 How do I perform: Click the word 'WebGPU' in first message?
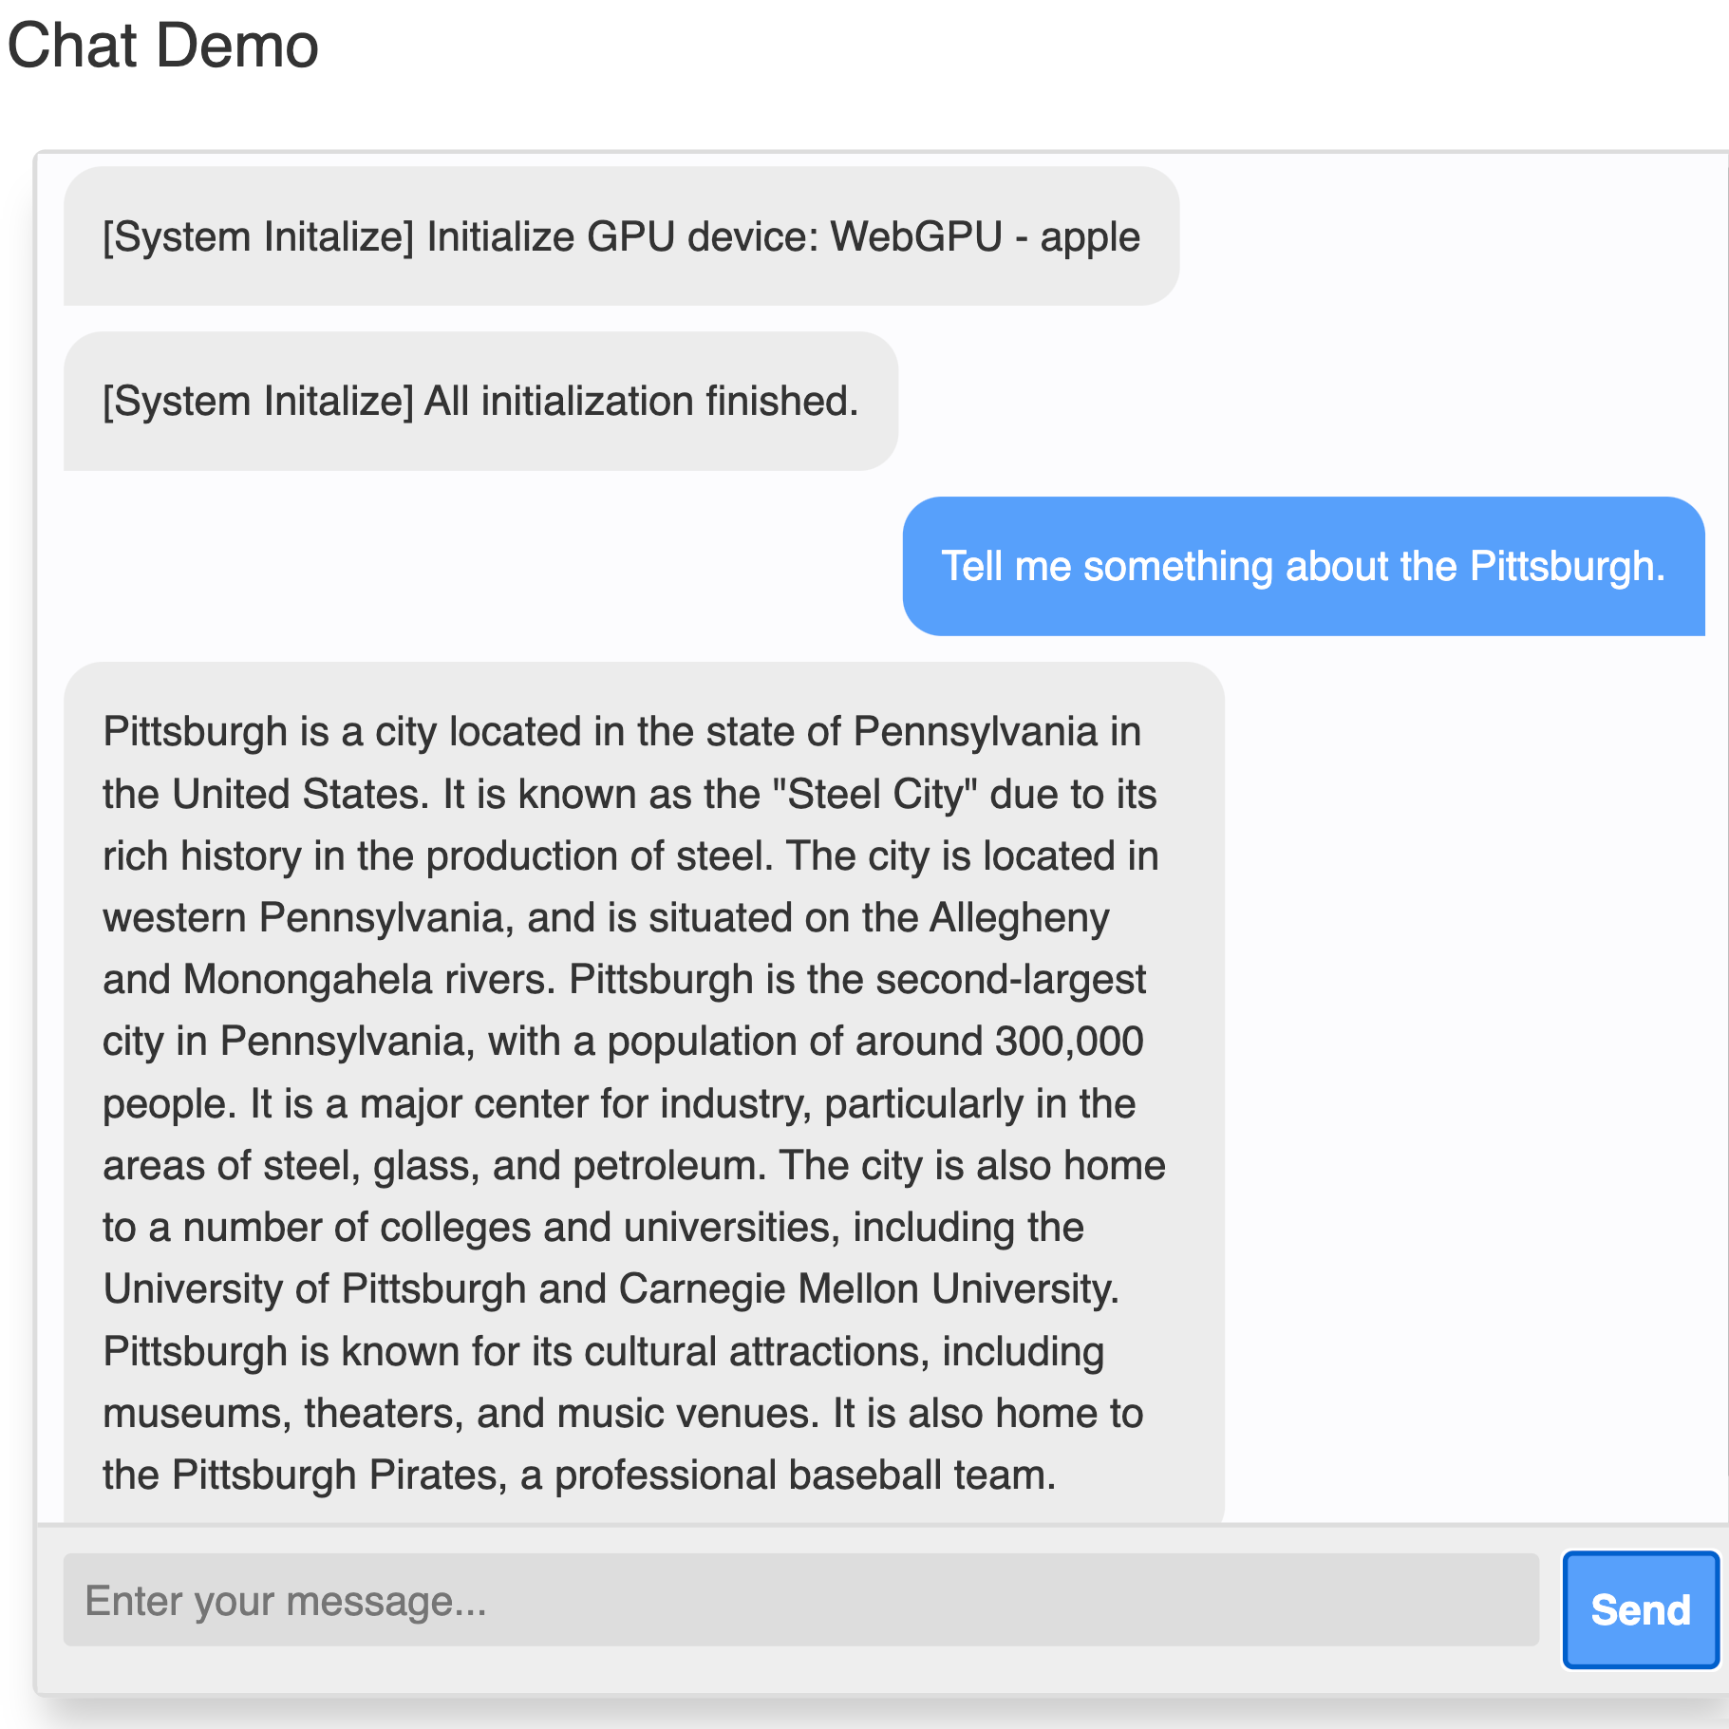tap(916, 236)
